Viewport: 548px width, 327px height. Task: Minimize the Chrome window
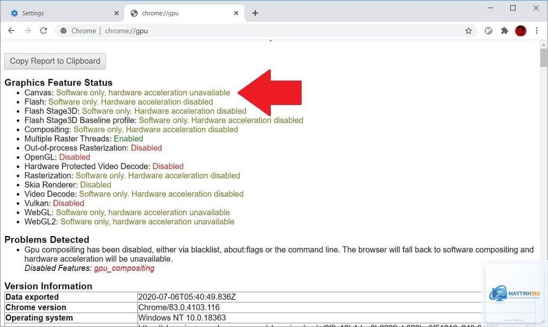coord(490,7)
